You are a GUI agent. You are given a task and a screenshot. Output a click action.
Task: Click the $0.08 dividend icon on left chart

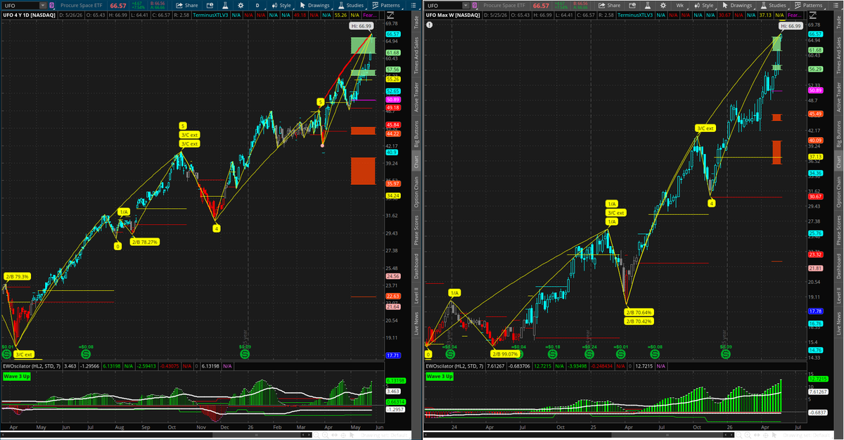coord(86,354)
